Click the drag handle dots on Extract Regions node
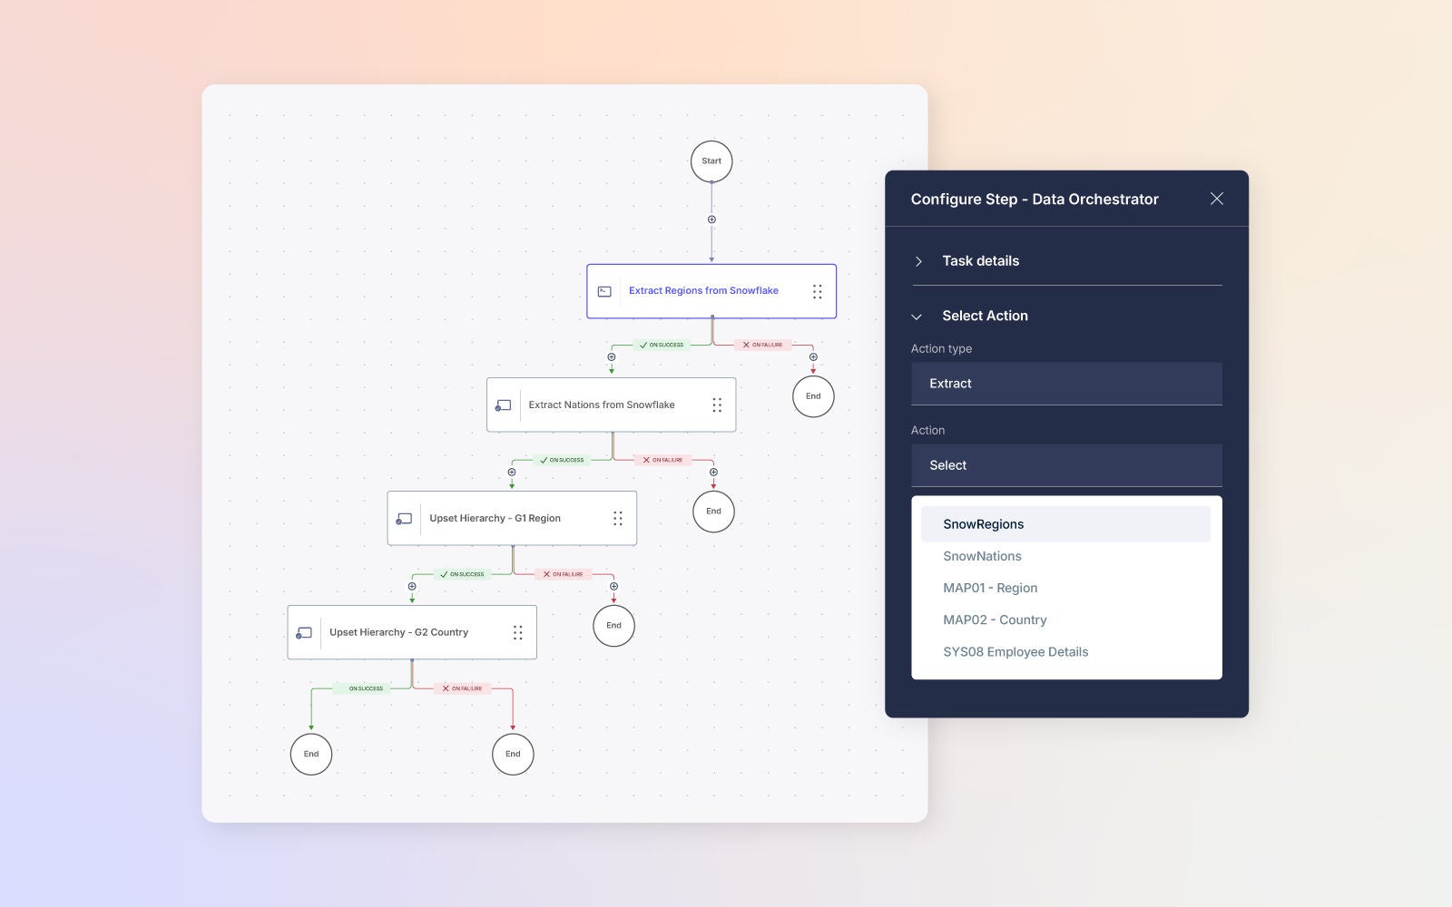 click(816, 290)
